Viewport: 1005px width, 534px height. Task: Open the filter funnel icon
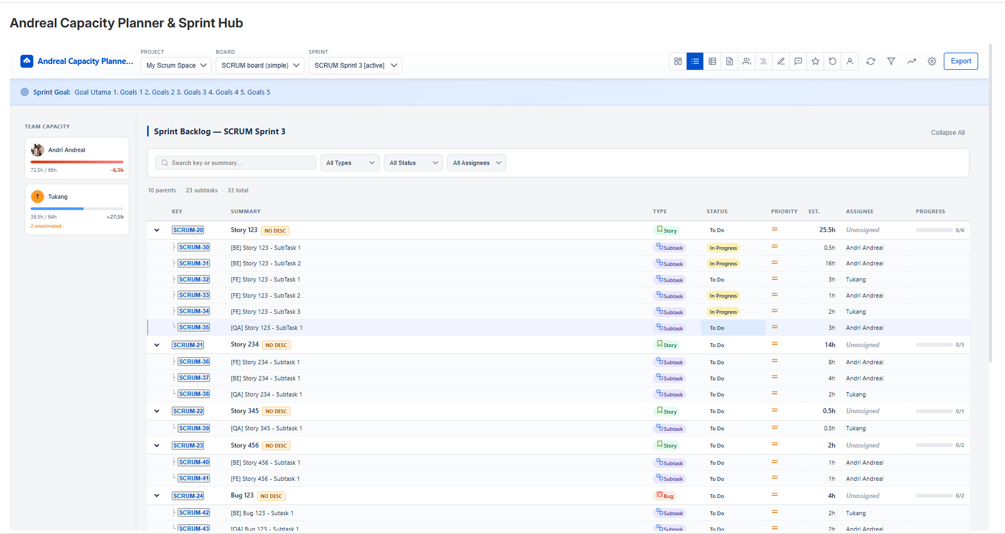891,61
